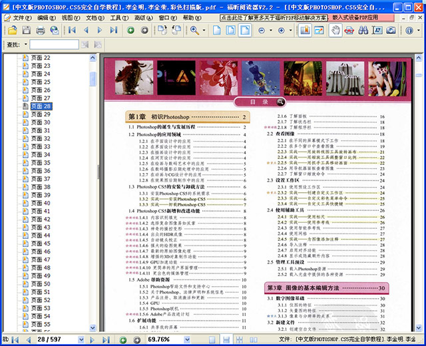Go to first page in status bar

point(15,339)
